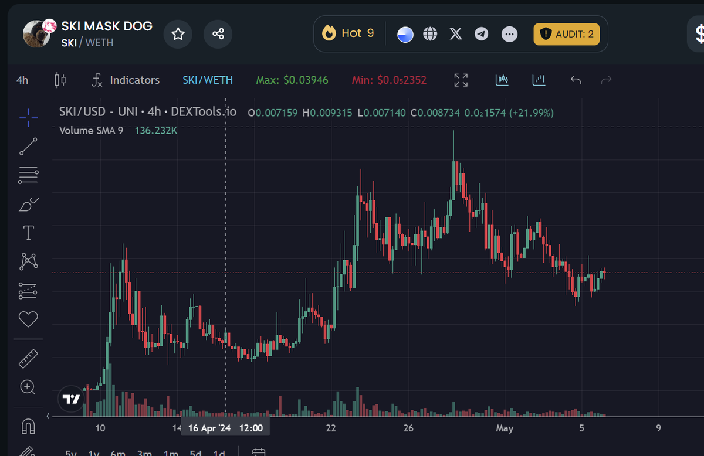Image resolution: width=704 pixels, height=456 pixels.
Task: Click the 136.232K volume value
Action: [156, 130]
